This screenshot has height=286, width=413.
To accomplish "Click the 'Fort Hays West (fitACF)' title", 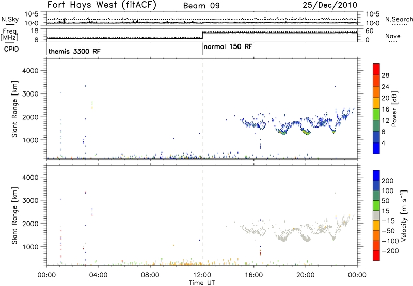I will coord(102,5).
